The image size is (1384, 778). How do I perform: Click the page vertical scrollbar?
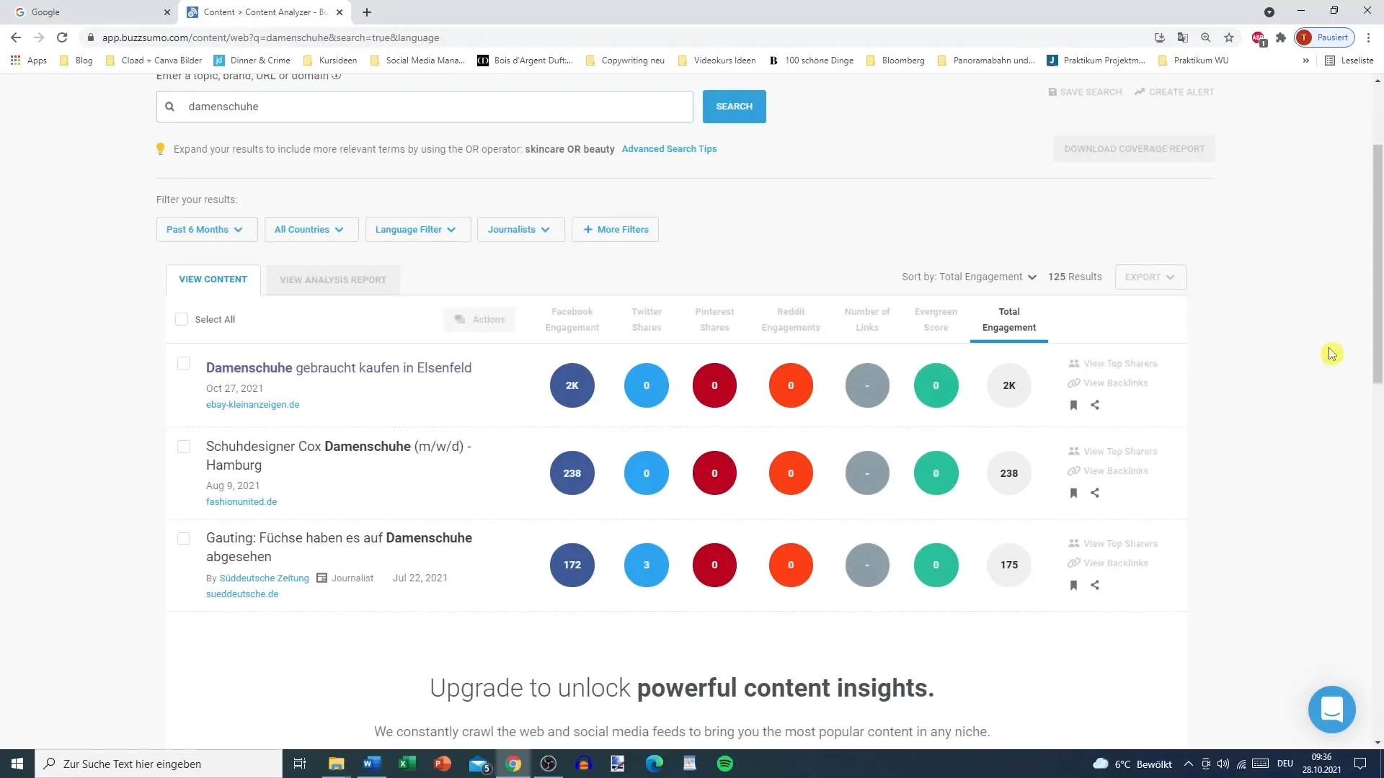[1378, 263]
